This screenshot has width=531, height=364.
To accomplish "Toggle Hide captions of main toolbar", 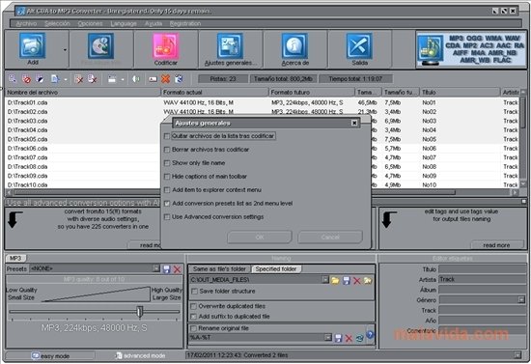I will point(167,177).
